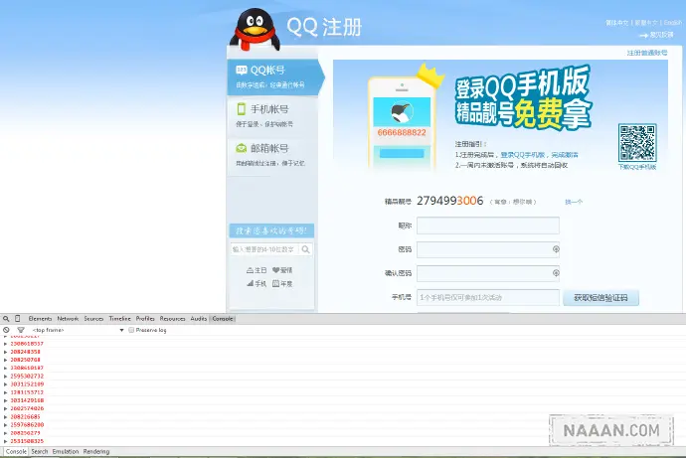Focus the 手机号 phone number field
686x458 pixels.
tap(488, 298)
